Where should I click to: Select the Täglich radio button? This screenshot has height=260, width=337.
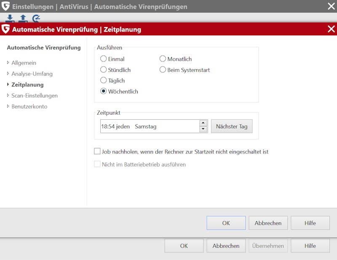coord(103,80)
